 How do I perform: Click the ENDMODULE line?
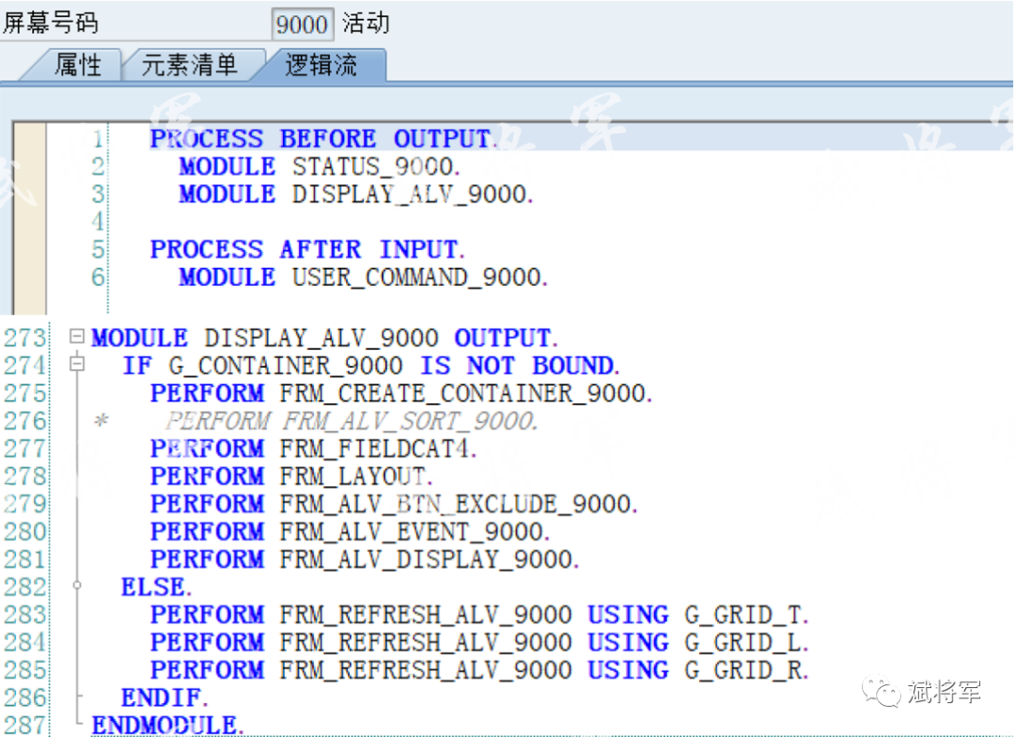[x=167, y=725]
